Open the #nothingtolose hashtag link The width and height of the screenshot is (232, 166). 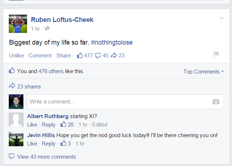pos(112,42)
